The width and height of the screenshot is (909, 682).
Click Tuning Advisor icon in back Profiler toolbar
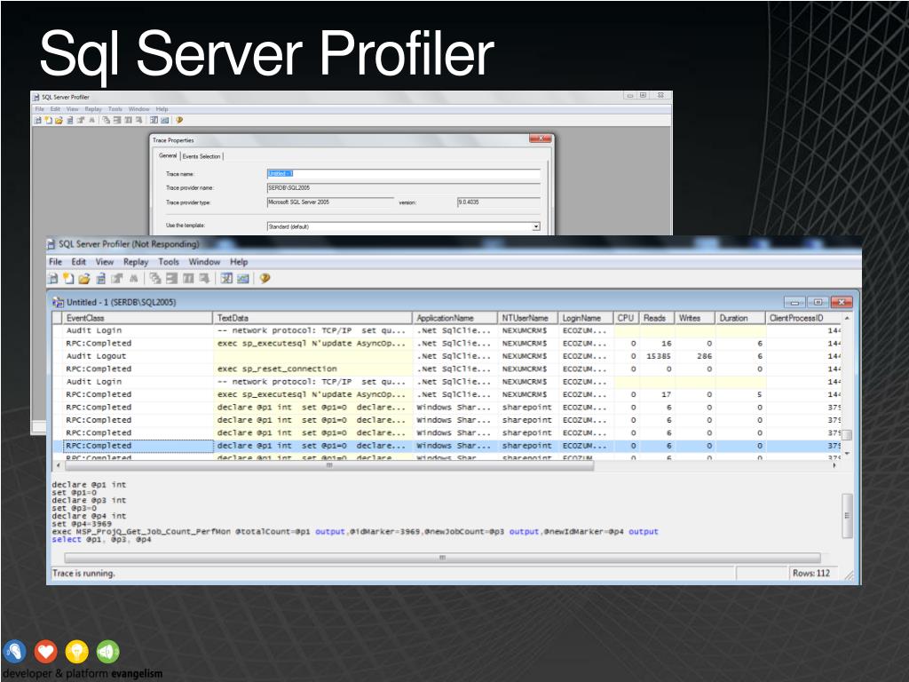point(154,120)
